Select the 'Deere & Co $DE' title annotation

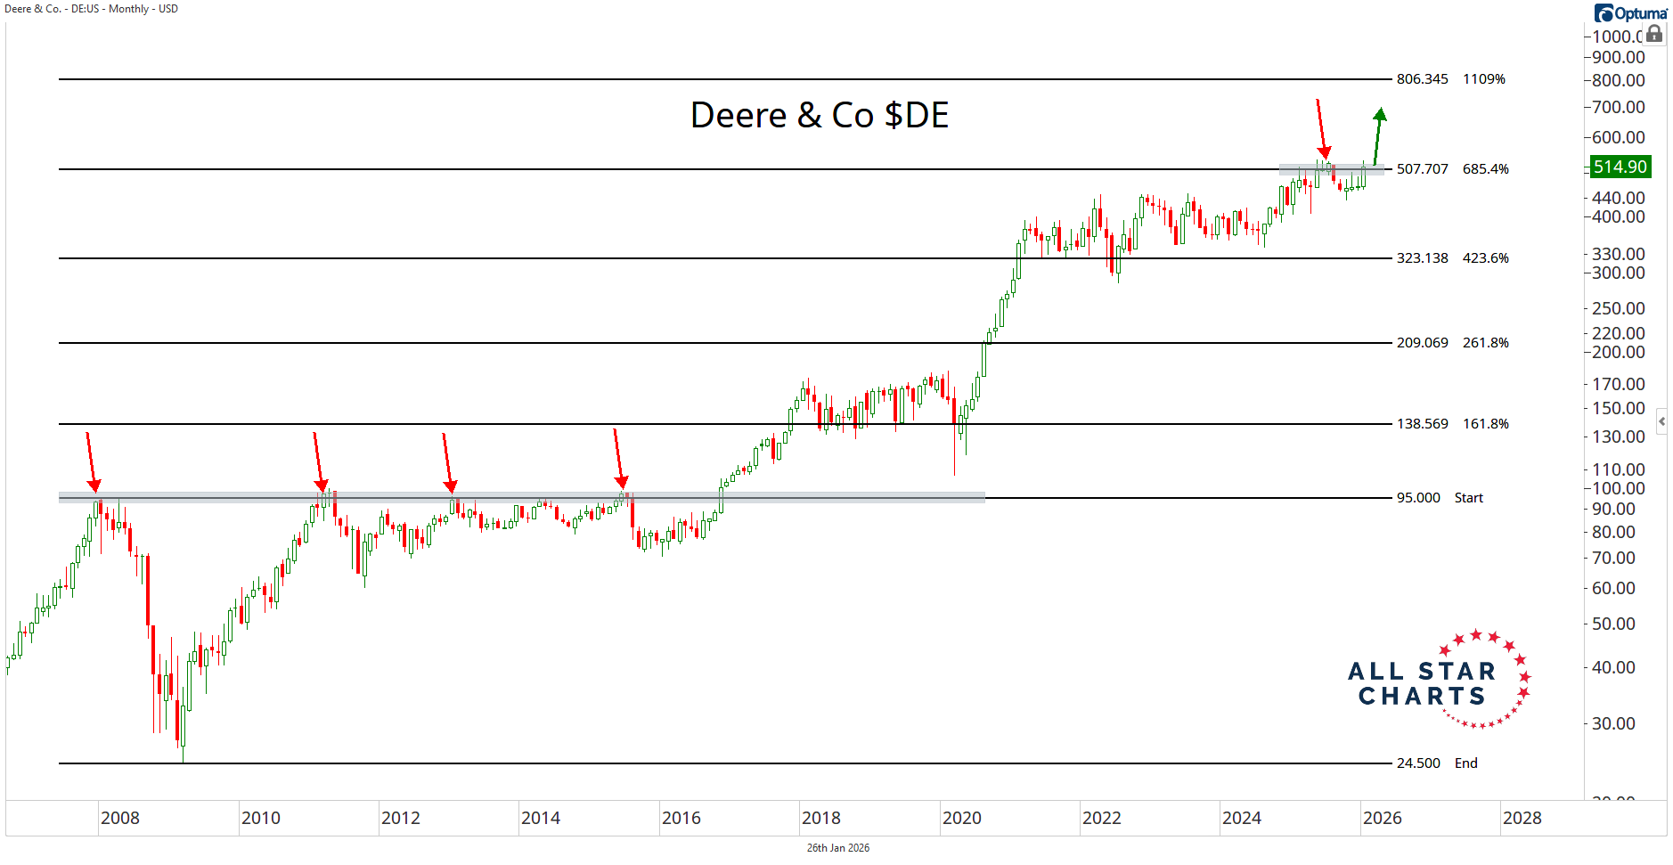[819, 116]
